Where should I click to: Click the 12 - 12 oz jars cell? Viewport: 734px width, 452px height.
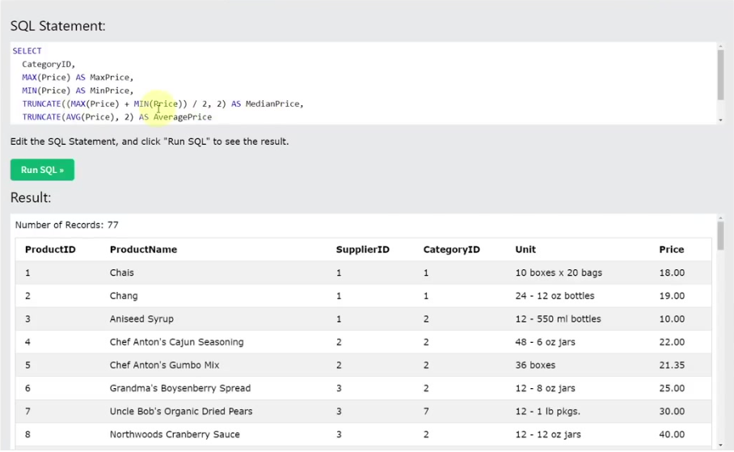pyautogui.click(x=548, y=434)
